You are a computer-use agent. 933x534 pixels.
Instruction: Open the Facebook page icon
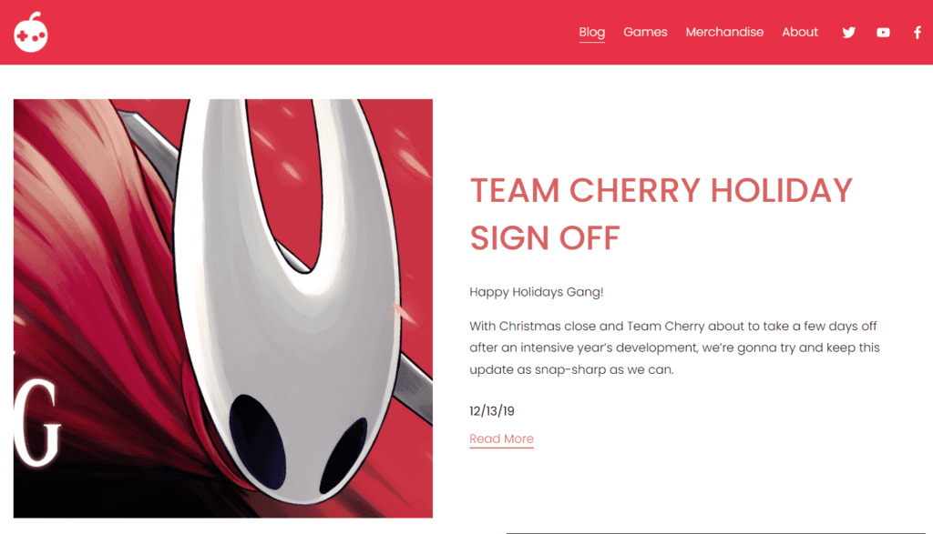pyautogui.click(x=918, y=32)
